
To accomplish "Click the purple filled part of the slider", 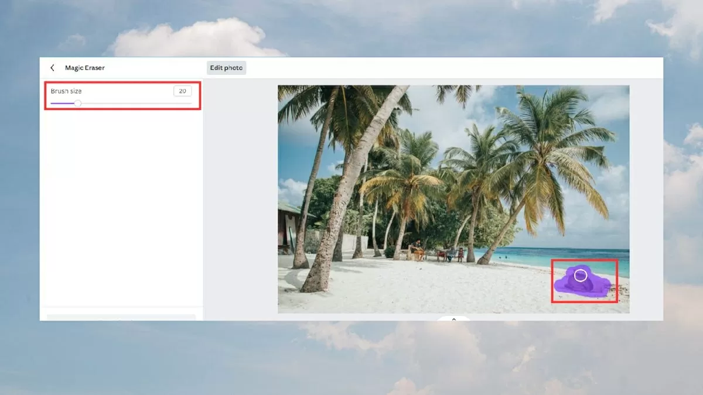I will point(62,104).
